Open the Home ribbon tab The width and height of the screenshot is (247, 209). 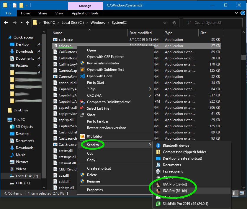pos(25,13)
